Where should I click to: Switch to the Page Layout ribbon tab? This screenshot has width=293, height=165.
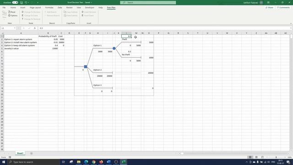(35, 7)
